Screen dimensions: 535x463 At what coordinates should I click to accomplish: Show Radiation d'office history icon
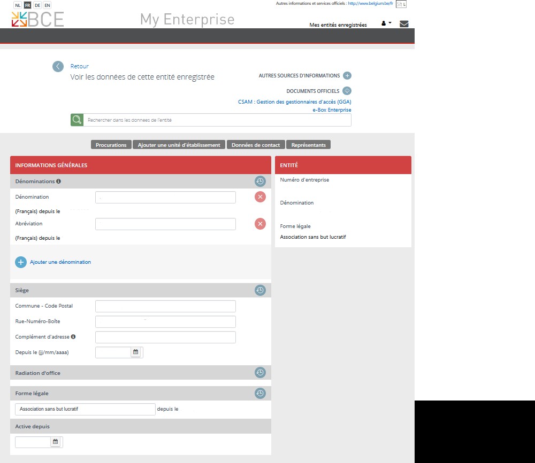pos(260,373)
